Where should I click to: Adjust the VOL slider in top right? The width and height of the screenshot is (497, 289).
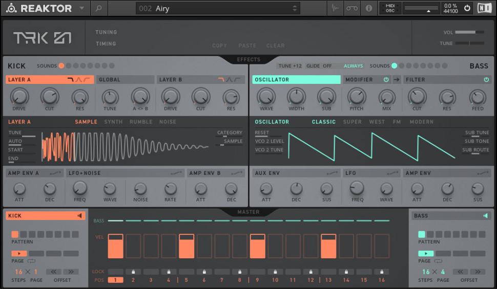pos(469,32)
